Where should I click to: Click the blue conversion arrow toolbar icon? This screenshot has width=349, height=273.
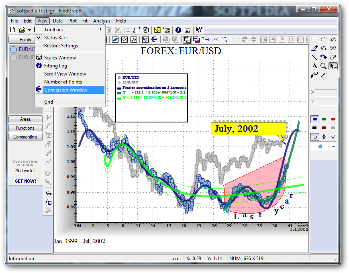[154, 40]
